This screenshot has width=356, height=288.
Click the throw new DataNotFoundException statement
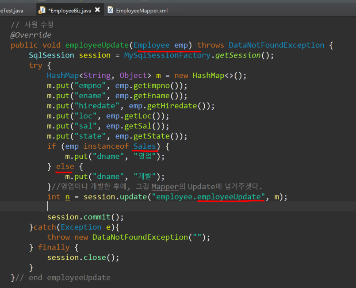coord(129,238)
